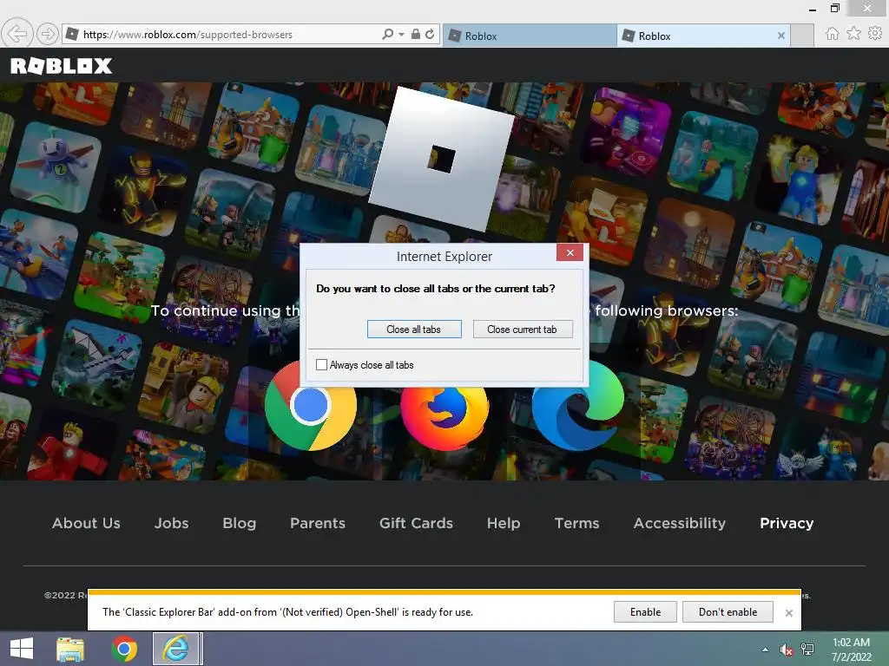Open the Accessibility footer link

pos(679,523)
